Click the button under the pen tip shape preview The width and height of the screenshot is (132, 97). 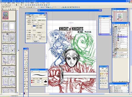click(x=45, y=85)
